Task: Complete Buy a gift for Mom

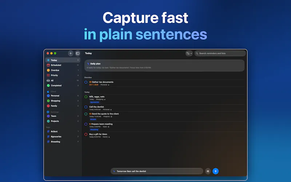Action: [x=86, y=134]
